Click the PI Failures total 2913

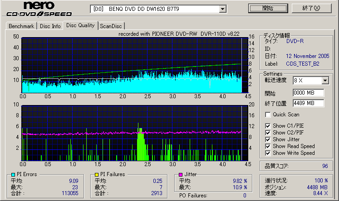click(x=157, y=193)
